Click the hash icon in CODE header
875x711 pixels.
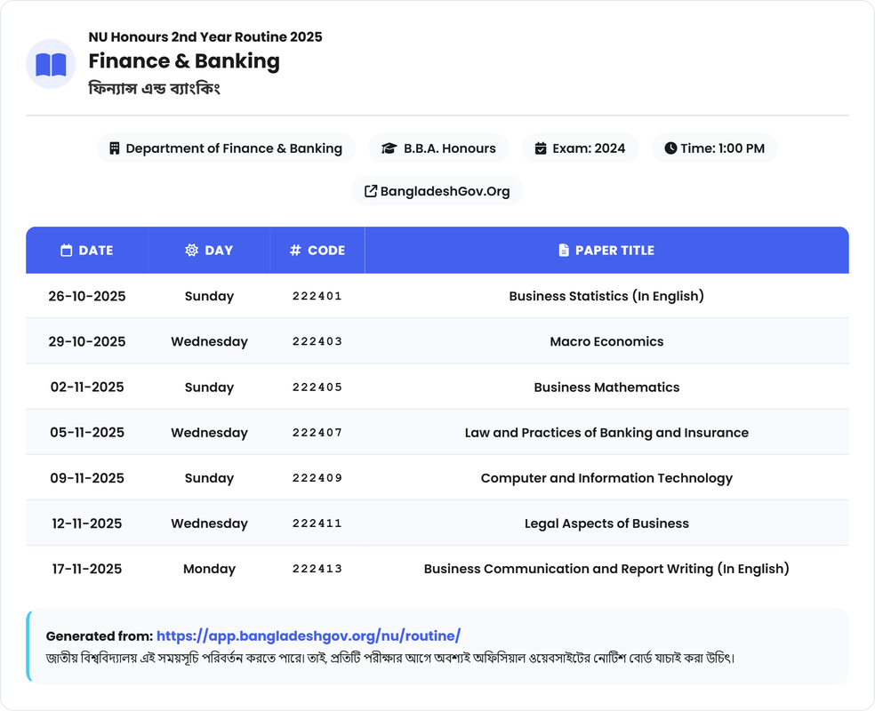[295, 251]
